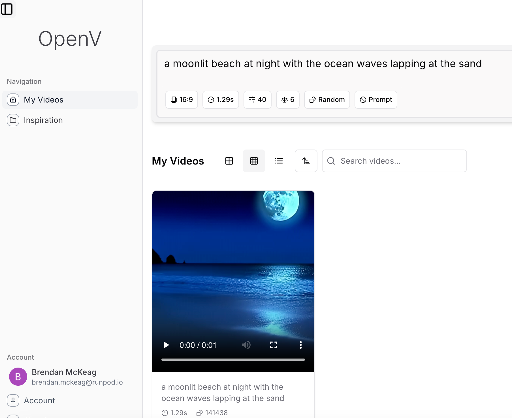Click the Random seed button
Screen dimensions: 512x418
click(327, 100)
